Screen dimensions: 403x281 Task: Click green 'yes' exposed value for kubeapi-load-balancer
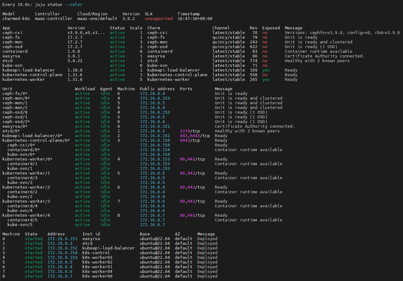[266, 70]
